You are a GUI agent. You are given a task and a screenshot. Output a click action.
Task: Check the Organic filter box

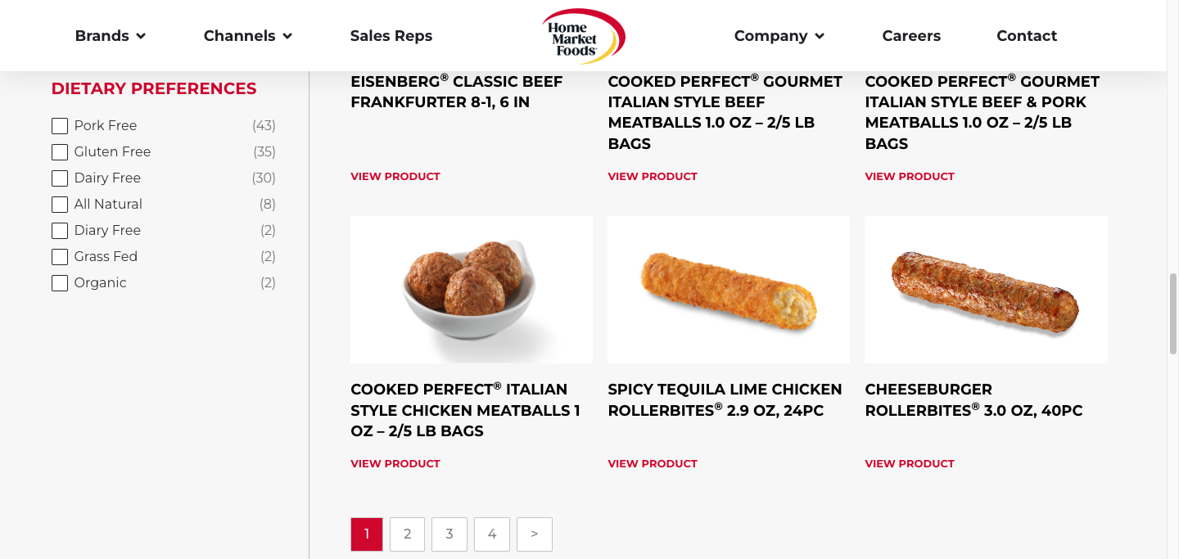tap(60, 283)
